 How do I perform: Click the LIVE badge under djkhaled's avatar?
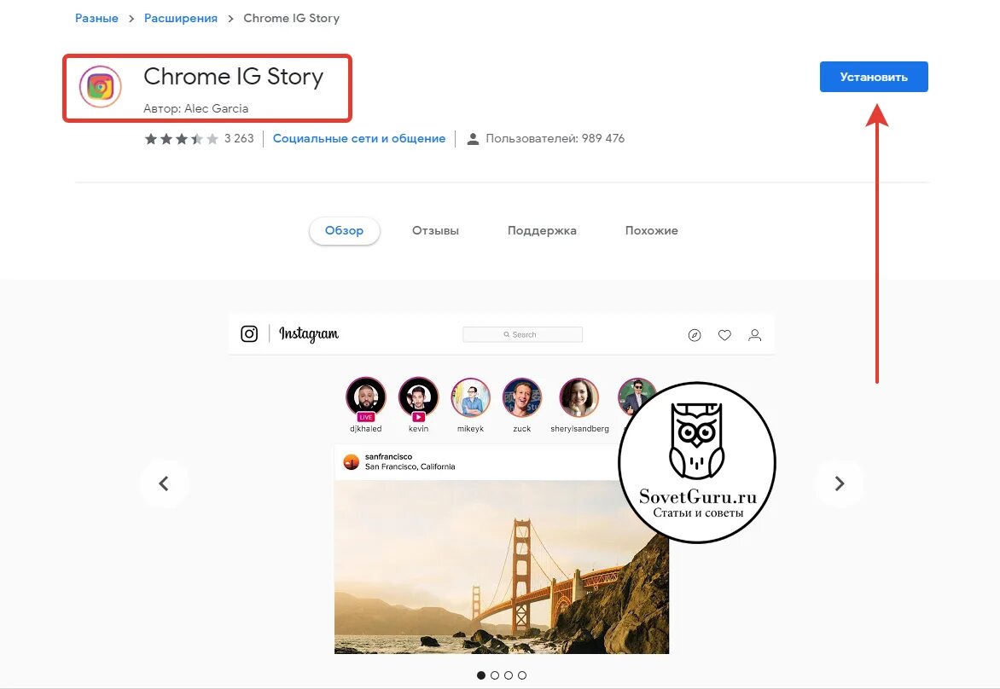click(x=365, y=418)
